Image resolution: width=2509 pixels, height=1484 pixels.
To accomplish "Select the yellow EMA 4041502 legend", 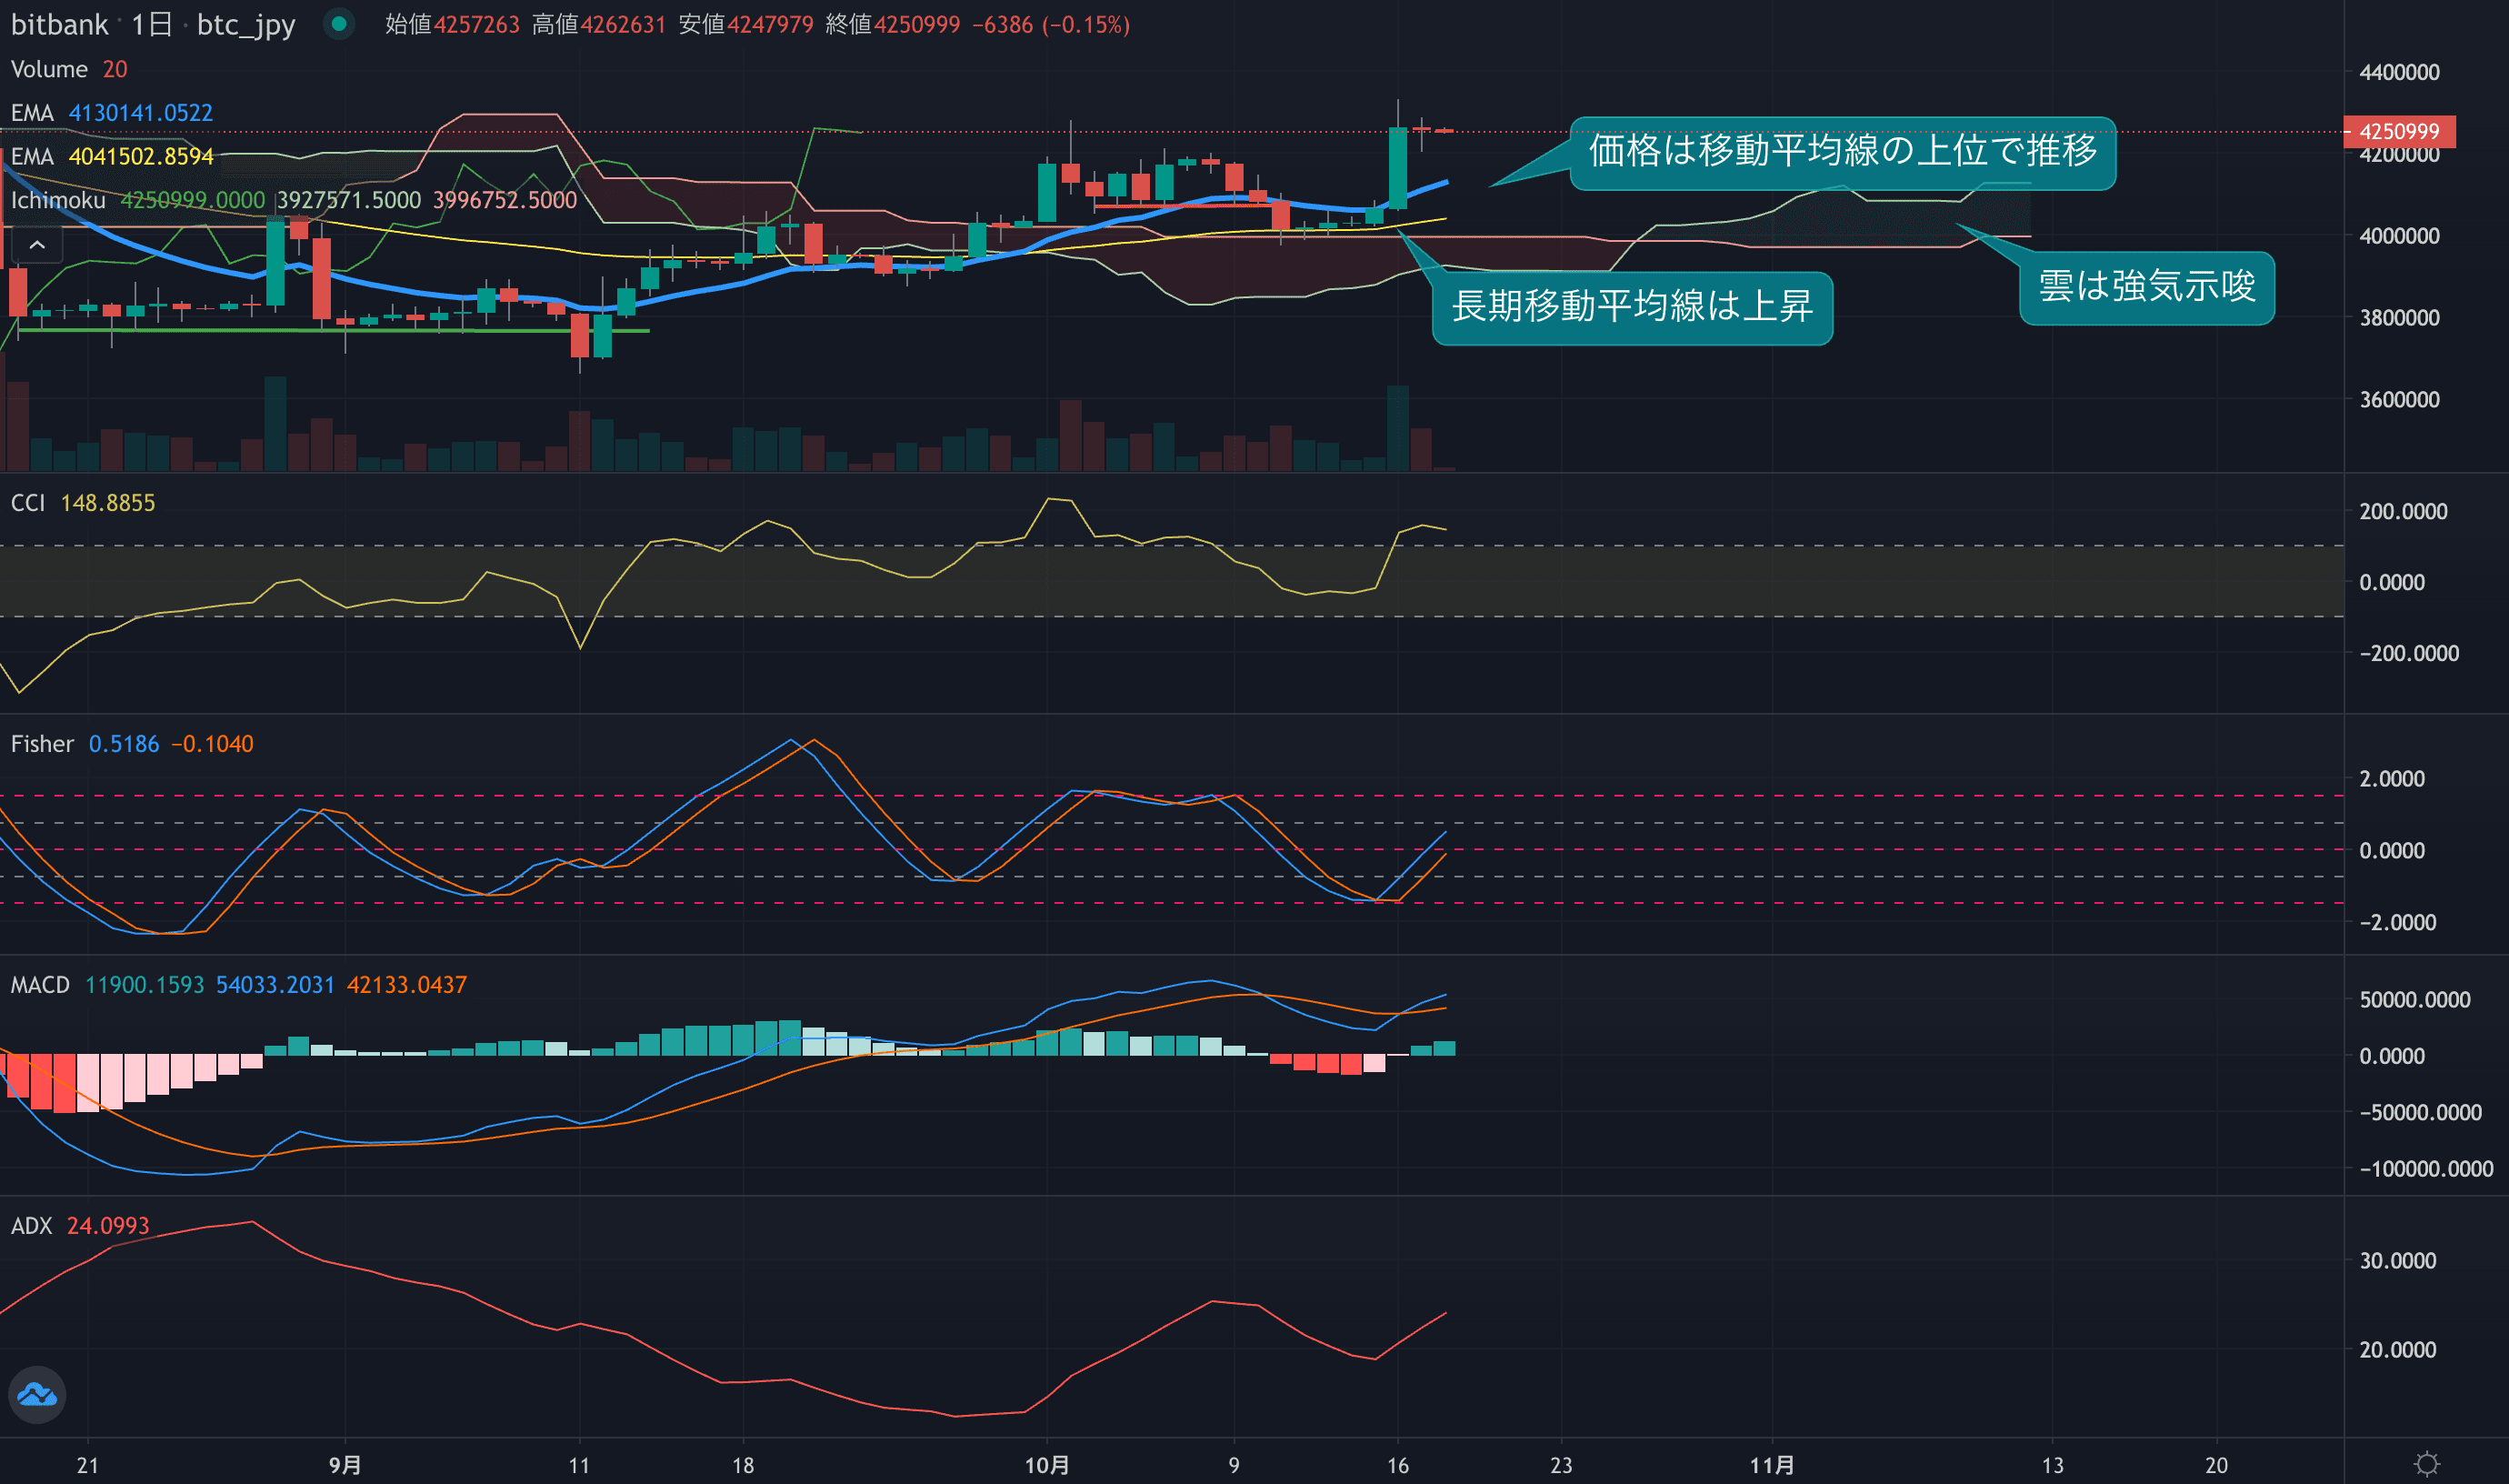I will click(x=32, y=157).
